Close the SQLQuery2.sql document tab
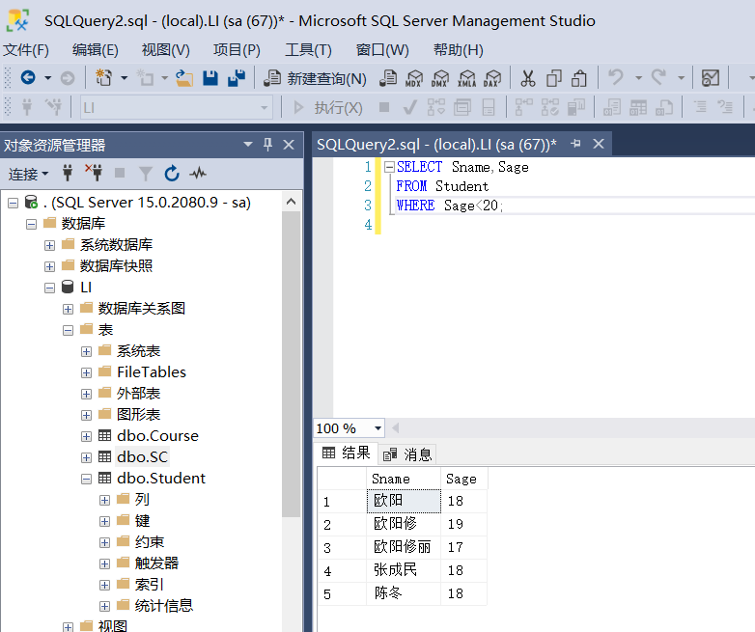This screenshot has width=755, height=632. 599,144
